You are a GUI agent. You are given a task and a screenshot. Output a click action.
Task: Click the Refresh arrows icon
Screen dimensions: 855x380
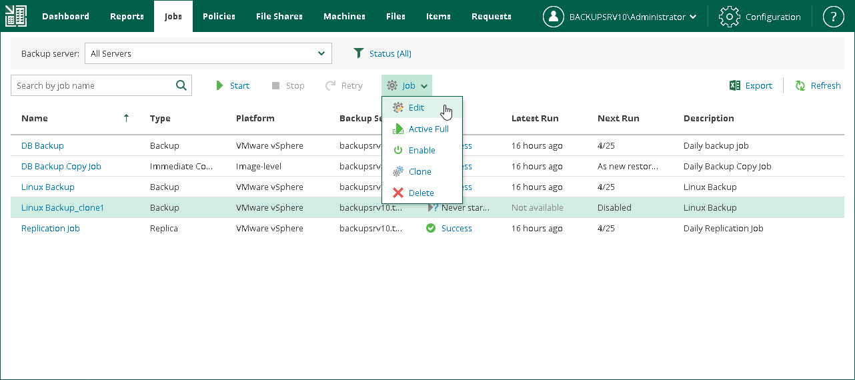tap(800, 85)
